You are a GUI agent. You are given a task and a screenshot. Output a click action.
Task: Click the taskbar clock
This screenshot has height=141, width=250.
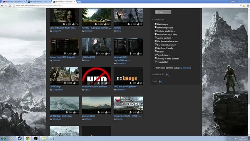[243, 138]
